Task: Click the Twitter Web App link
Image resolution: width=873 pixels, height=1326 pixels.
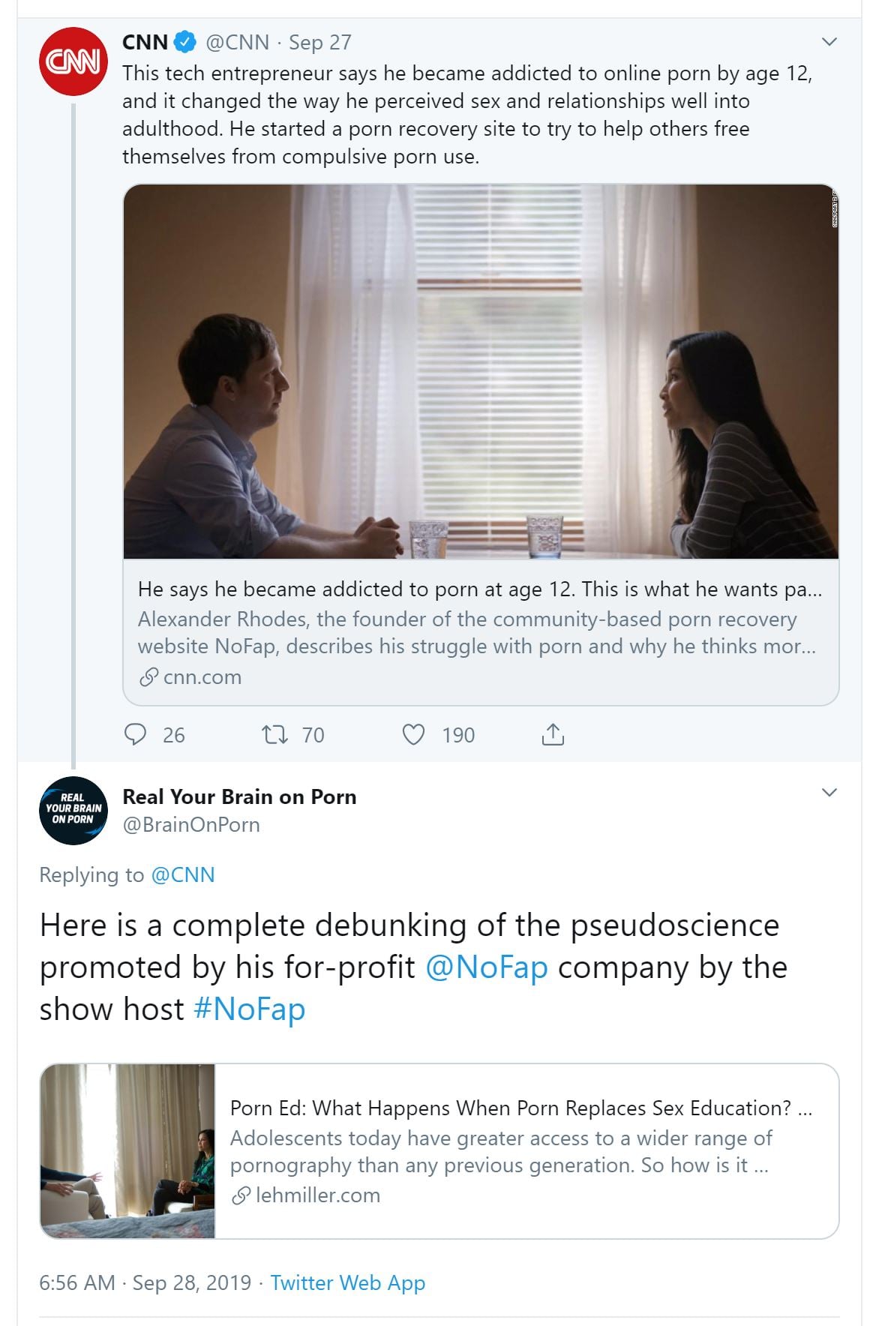Action: coord(347,1282)
